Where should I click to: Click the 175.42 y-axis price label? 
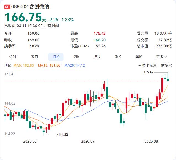[10, 74]
